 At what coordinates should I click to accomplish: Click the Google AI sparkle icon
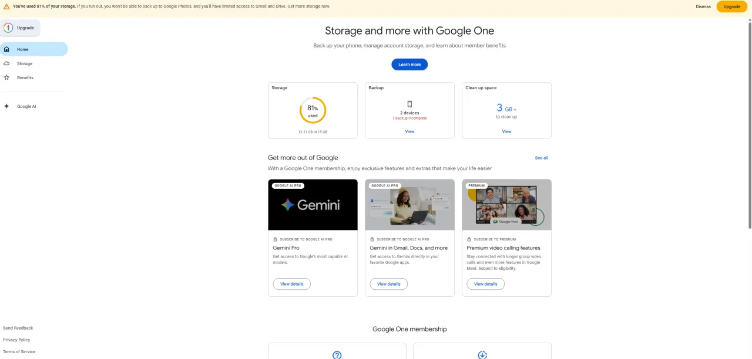[6, 106]
